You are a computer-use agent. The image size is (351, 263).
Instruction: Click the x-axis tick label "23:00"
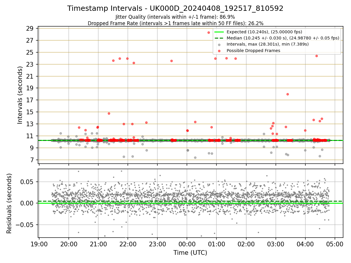click(157, 244)
